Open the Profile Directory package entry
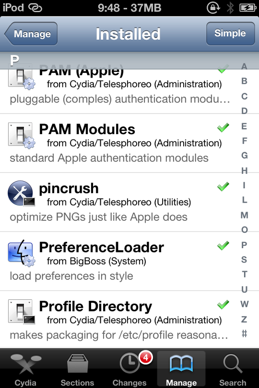 pos(119,320)
